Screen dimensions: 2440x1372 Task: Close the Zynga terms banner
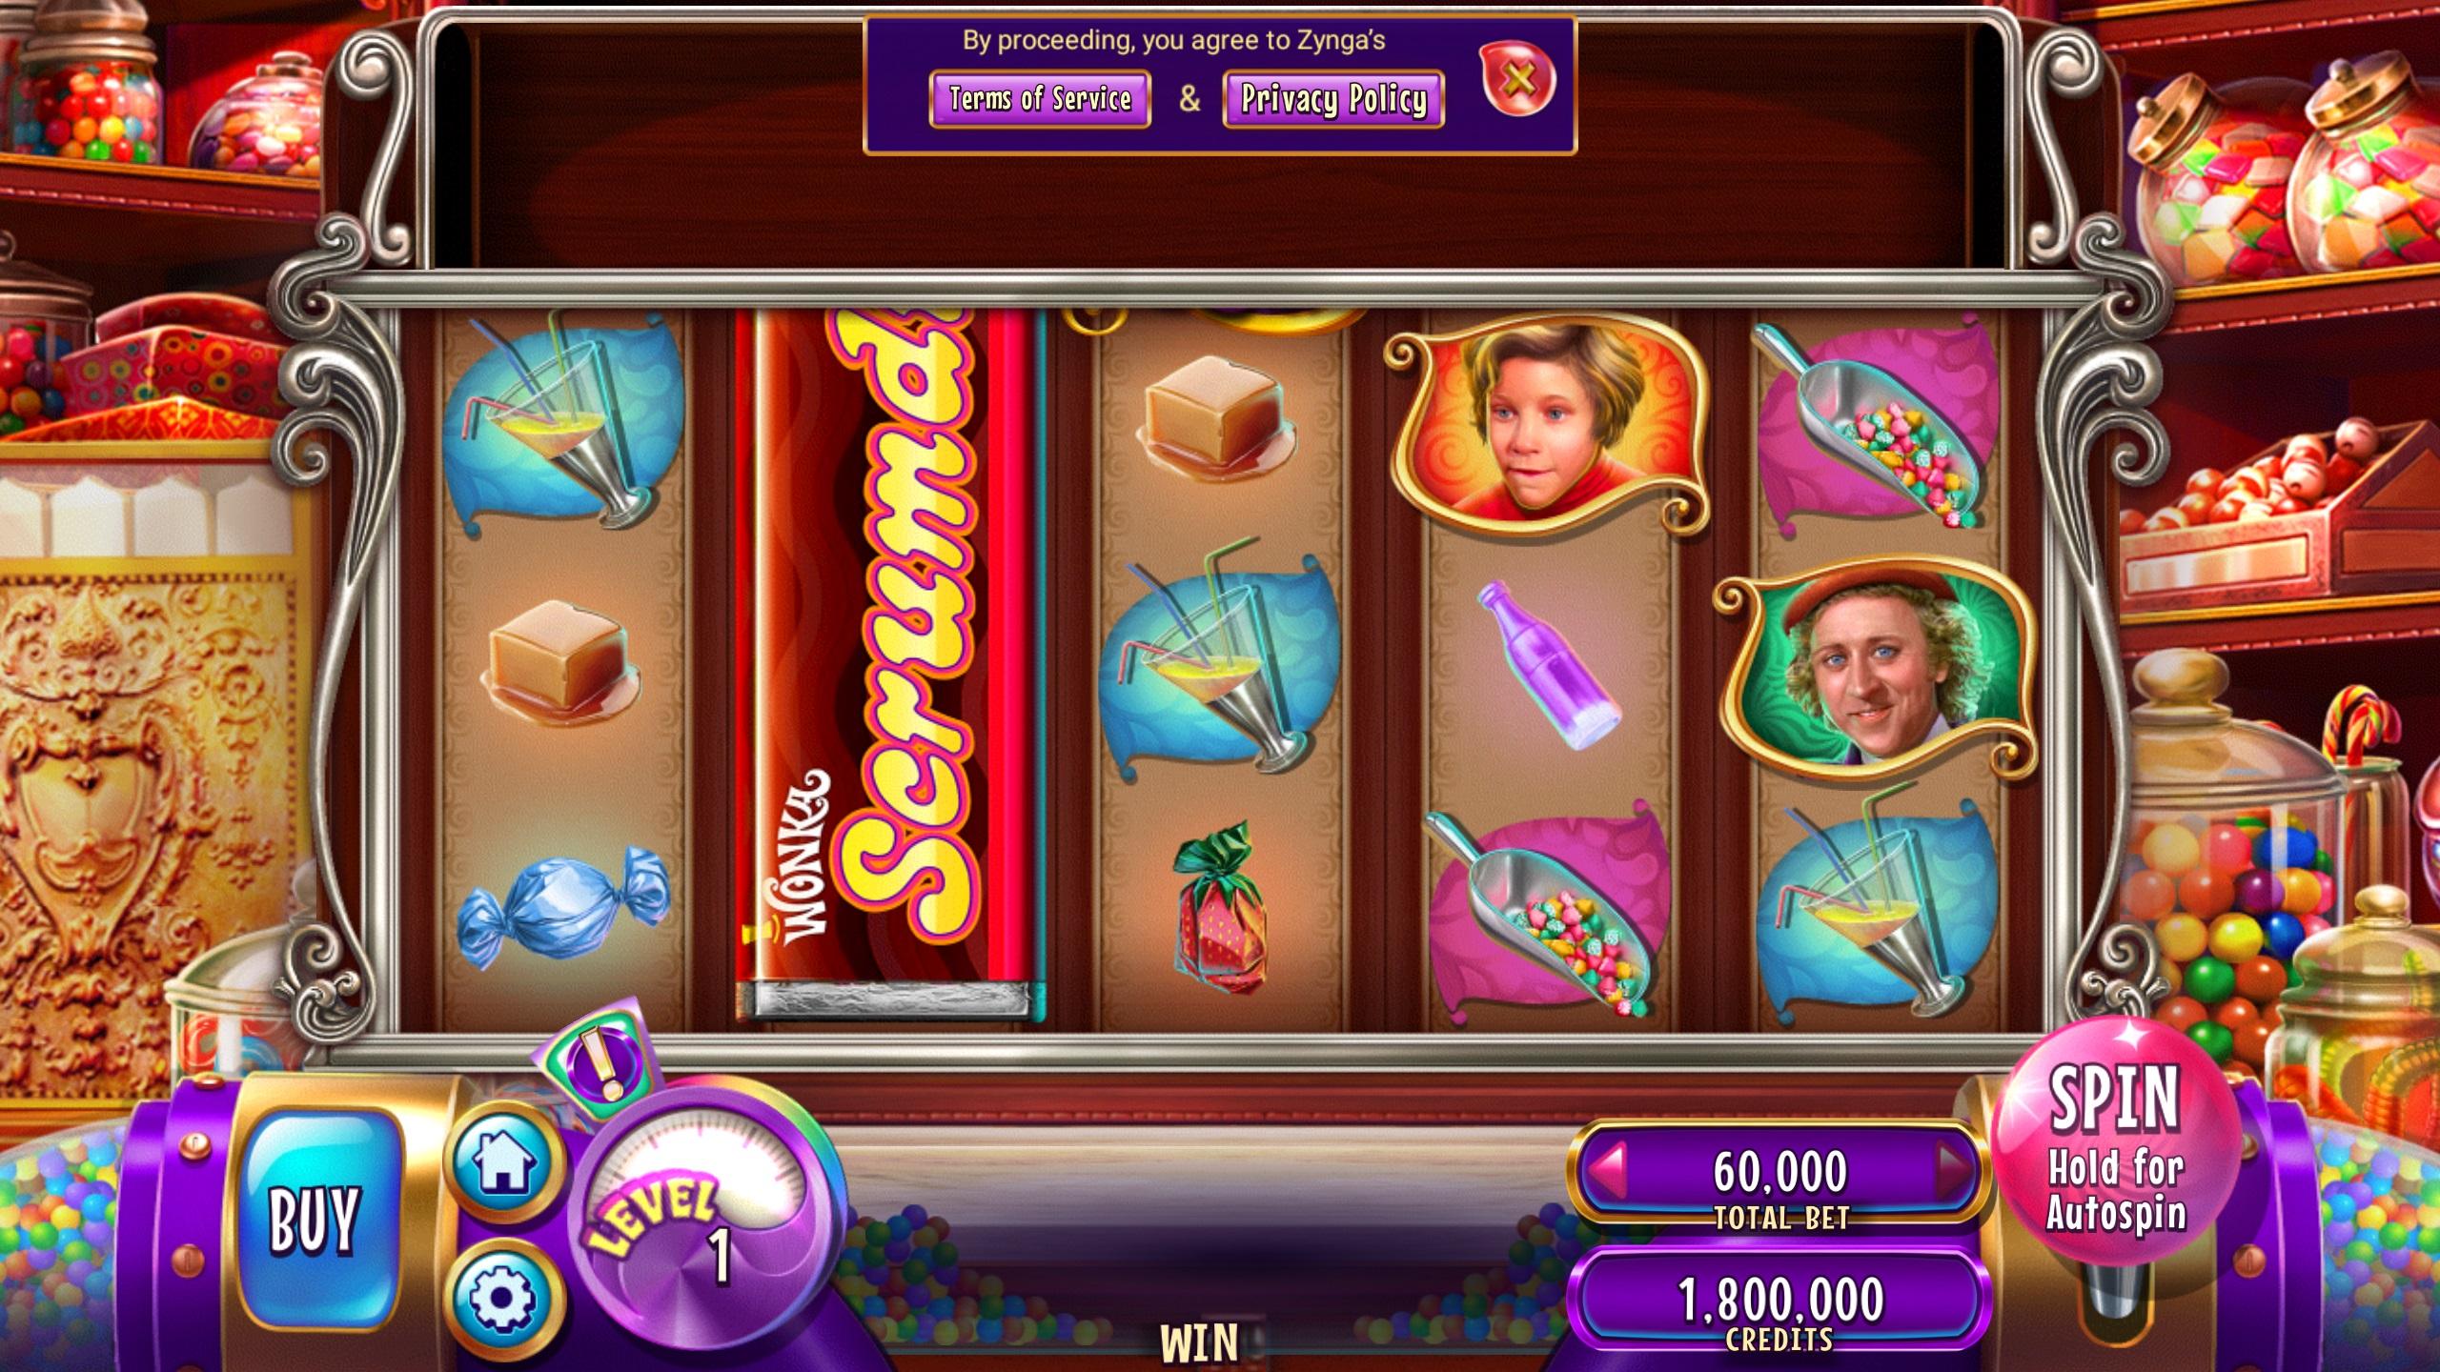pos(1518,79)
